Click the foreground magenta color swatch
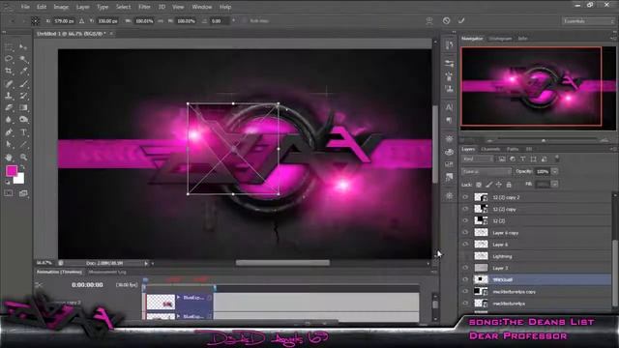 [12, 171]
